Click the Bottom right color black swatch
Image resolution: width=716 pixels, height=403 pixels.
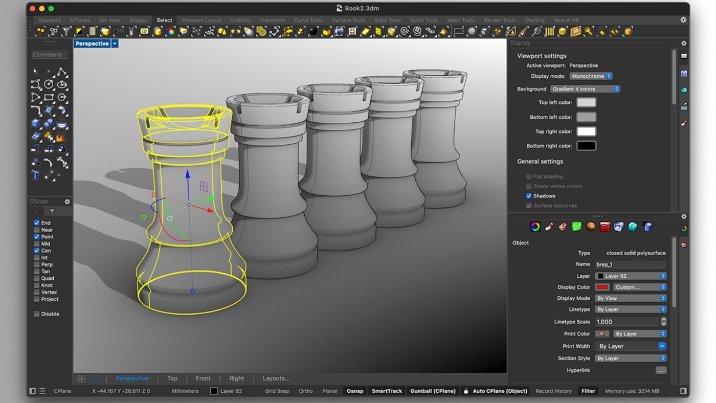pos(587,146)
